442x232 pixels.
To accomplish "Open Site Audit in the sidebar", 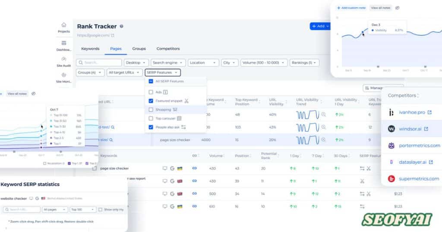I will (64, 59).
